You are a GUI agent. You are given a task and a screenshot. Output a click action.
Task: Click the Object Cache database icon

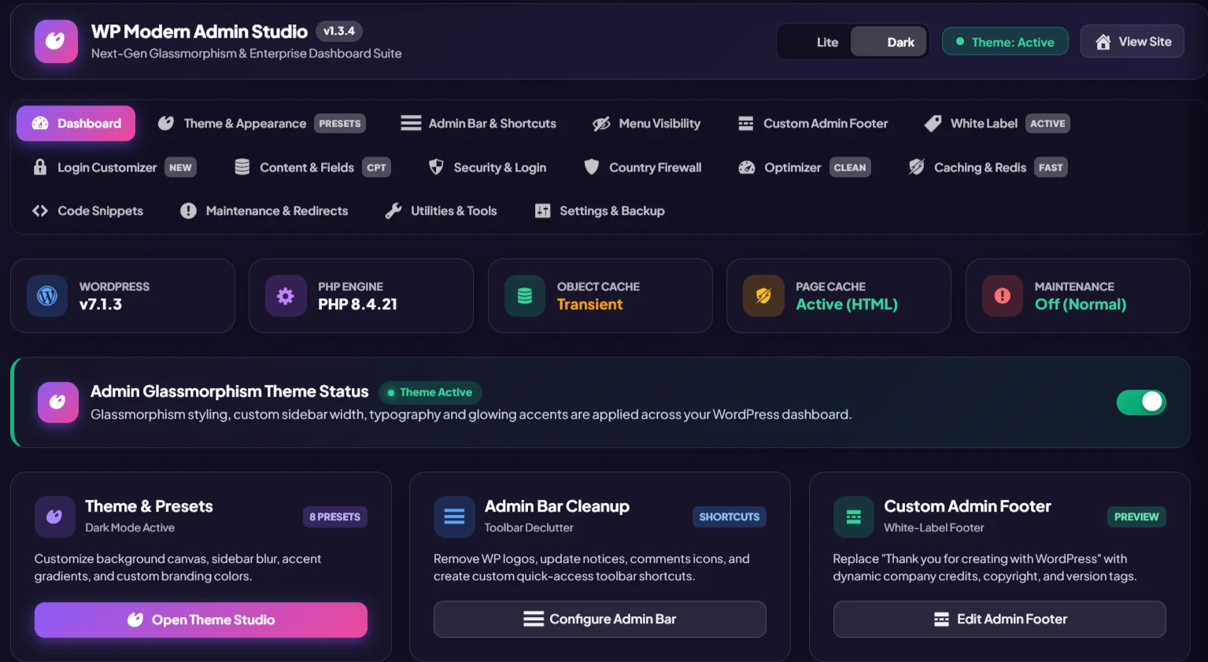[x=525, y=296]
